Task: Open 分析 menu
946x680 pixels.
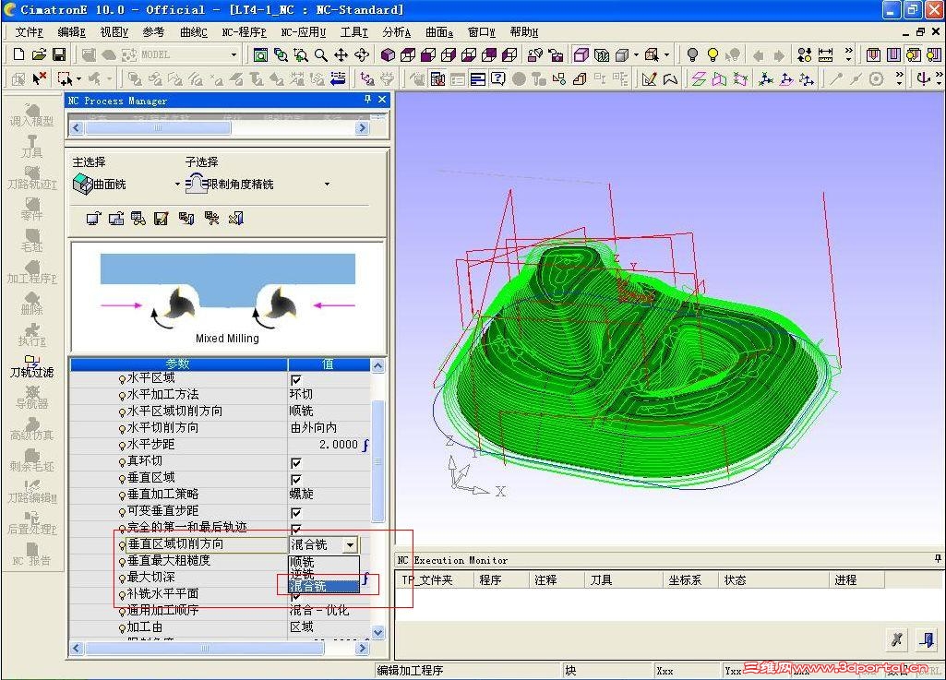Action: tap(396, 32)
